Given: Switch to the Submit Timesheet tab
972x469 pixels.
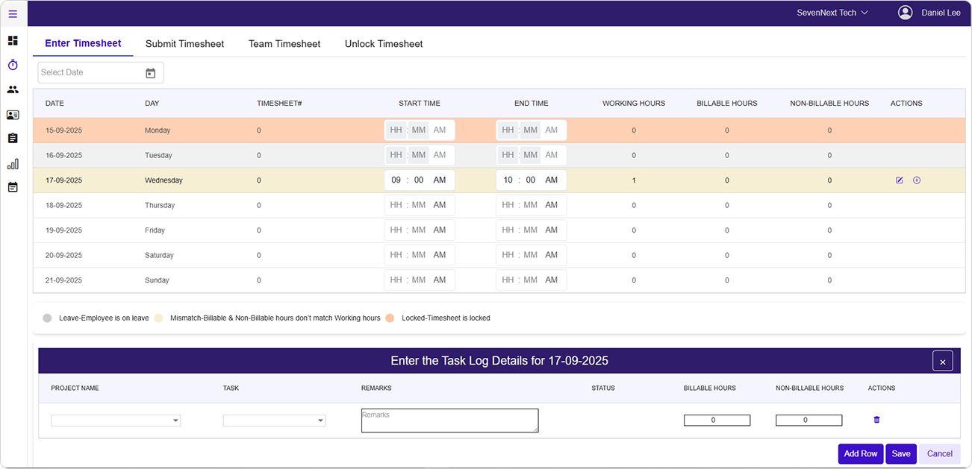Looking at the screenshot, I should pos(184,44).
